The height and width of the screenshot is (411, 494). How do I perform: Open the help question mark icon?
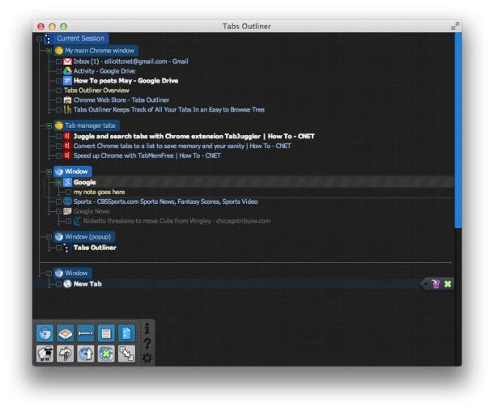147,343
